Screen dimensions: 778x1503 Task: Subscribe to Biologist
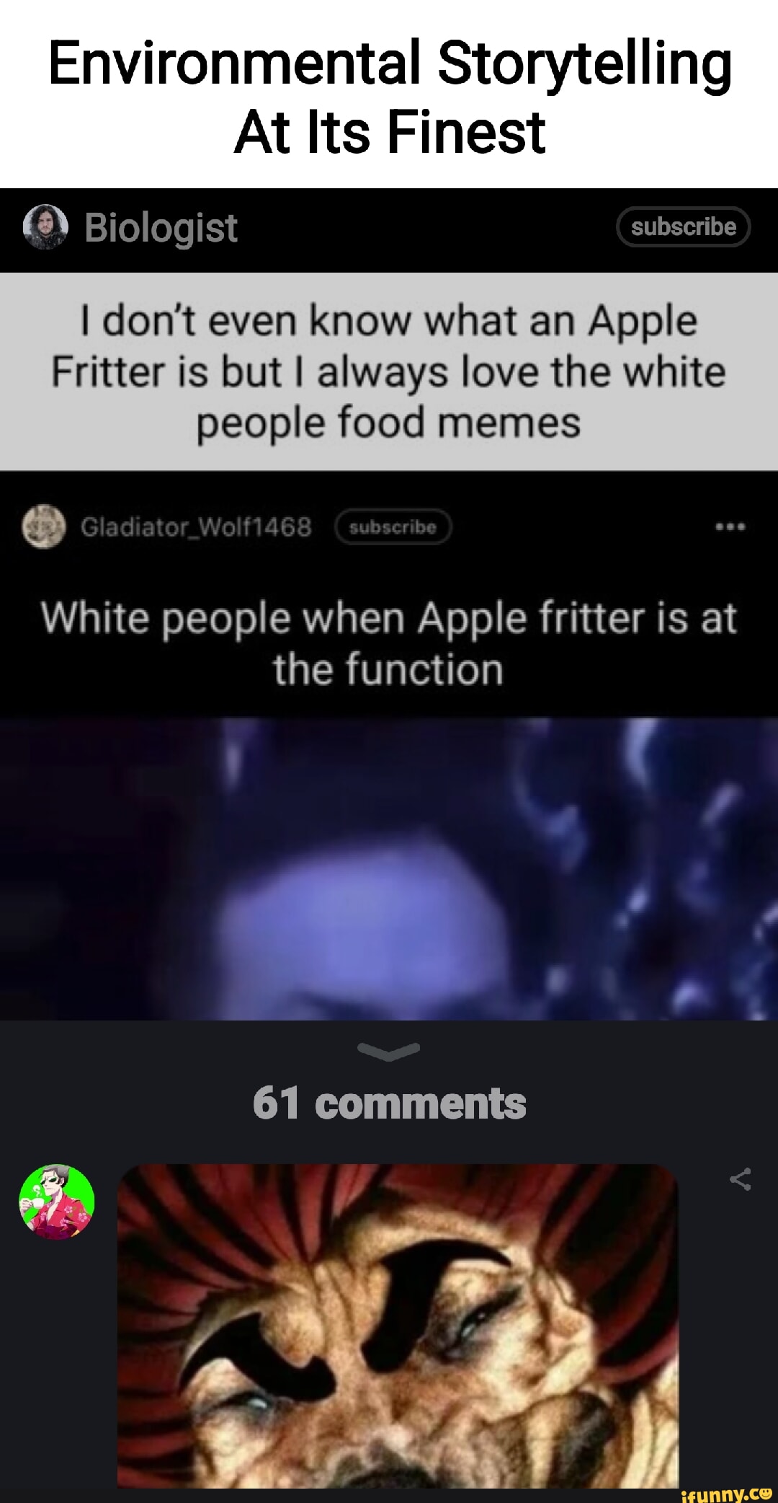(683, 227)
